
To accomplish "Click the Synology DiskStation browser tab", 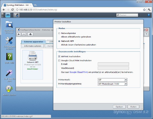I will 18,5.
